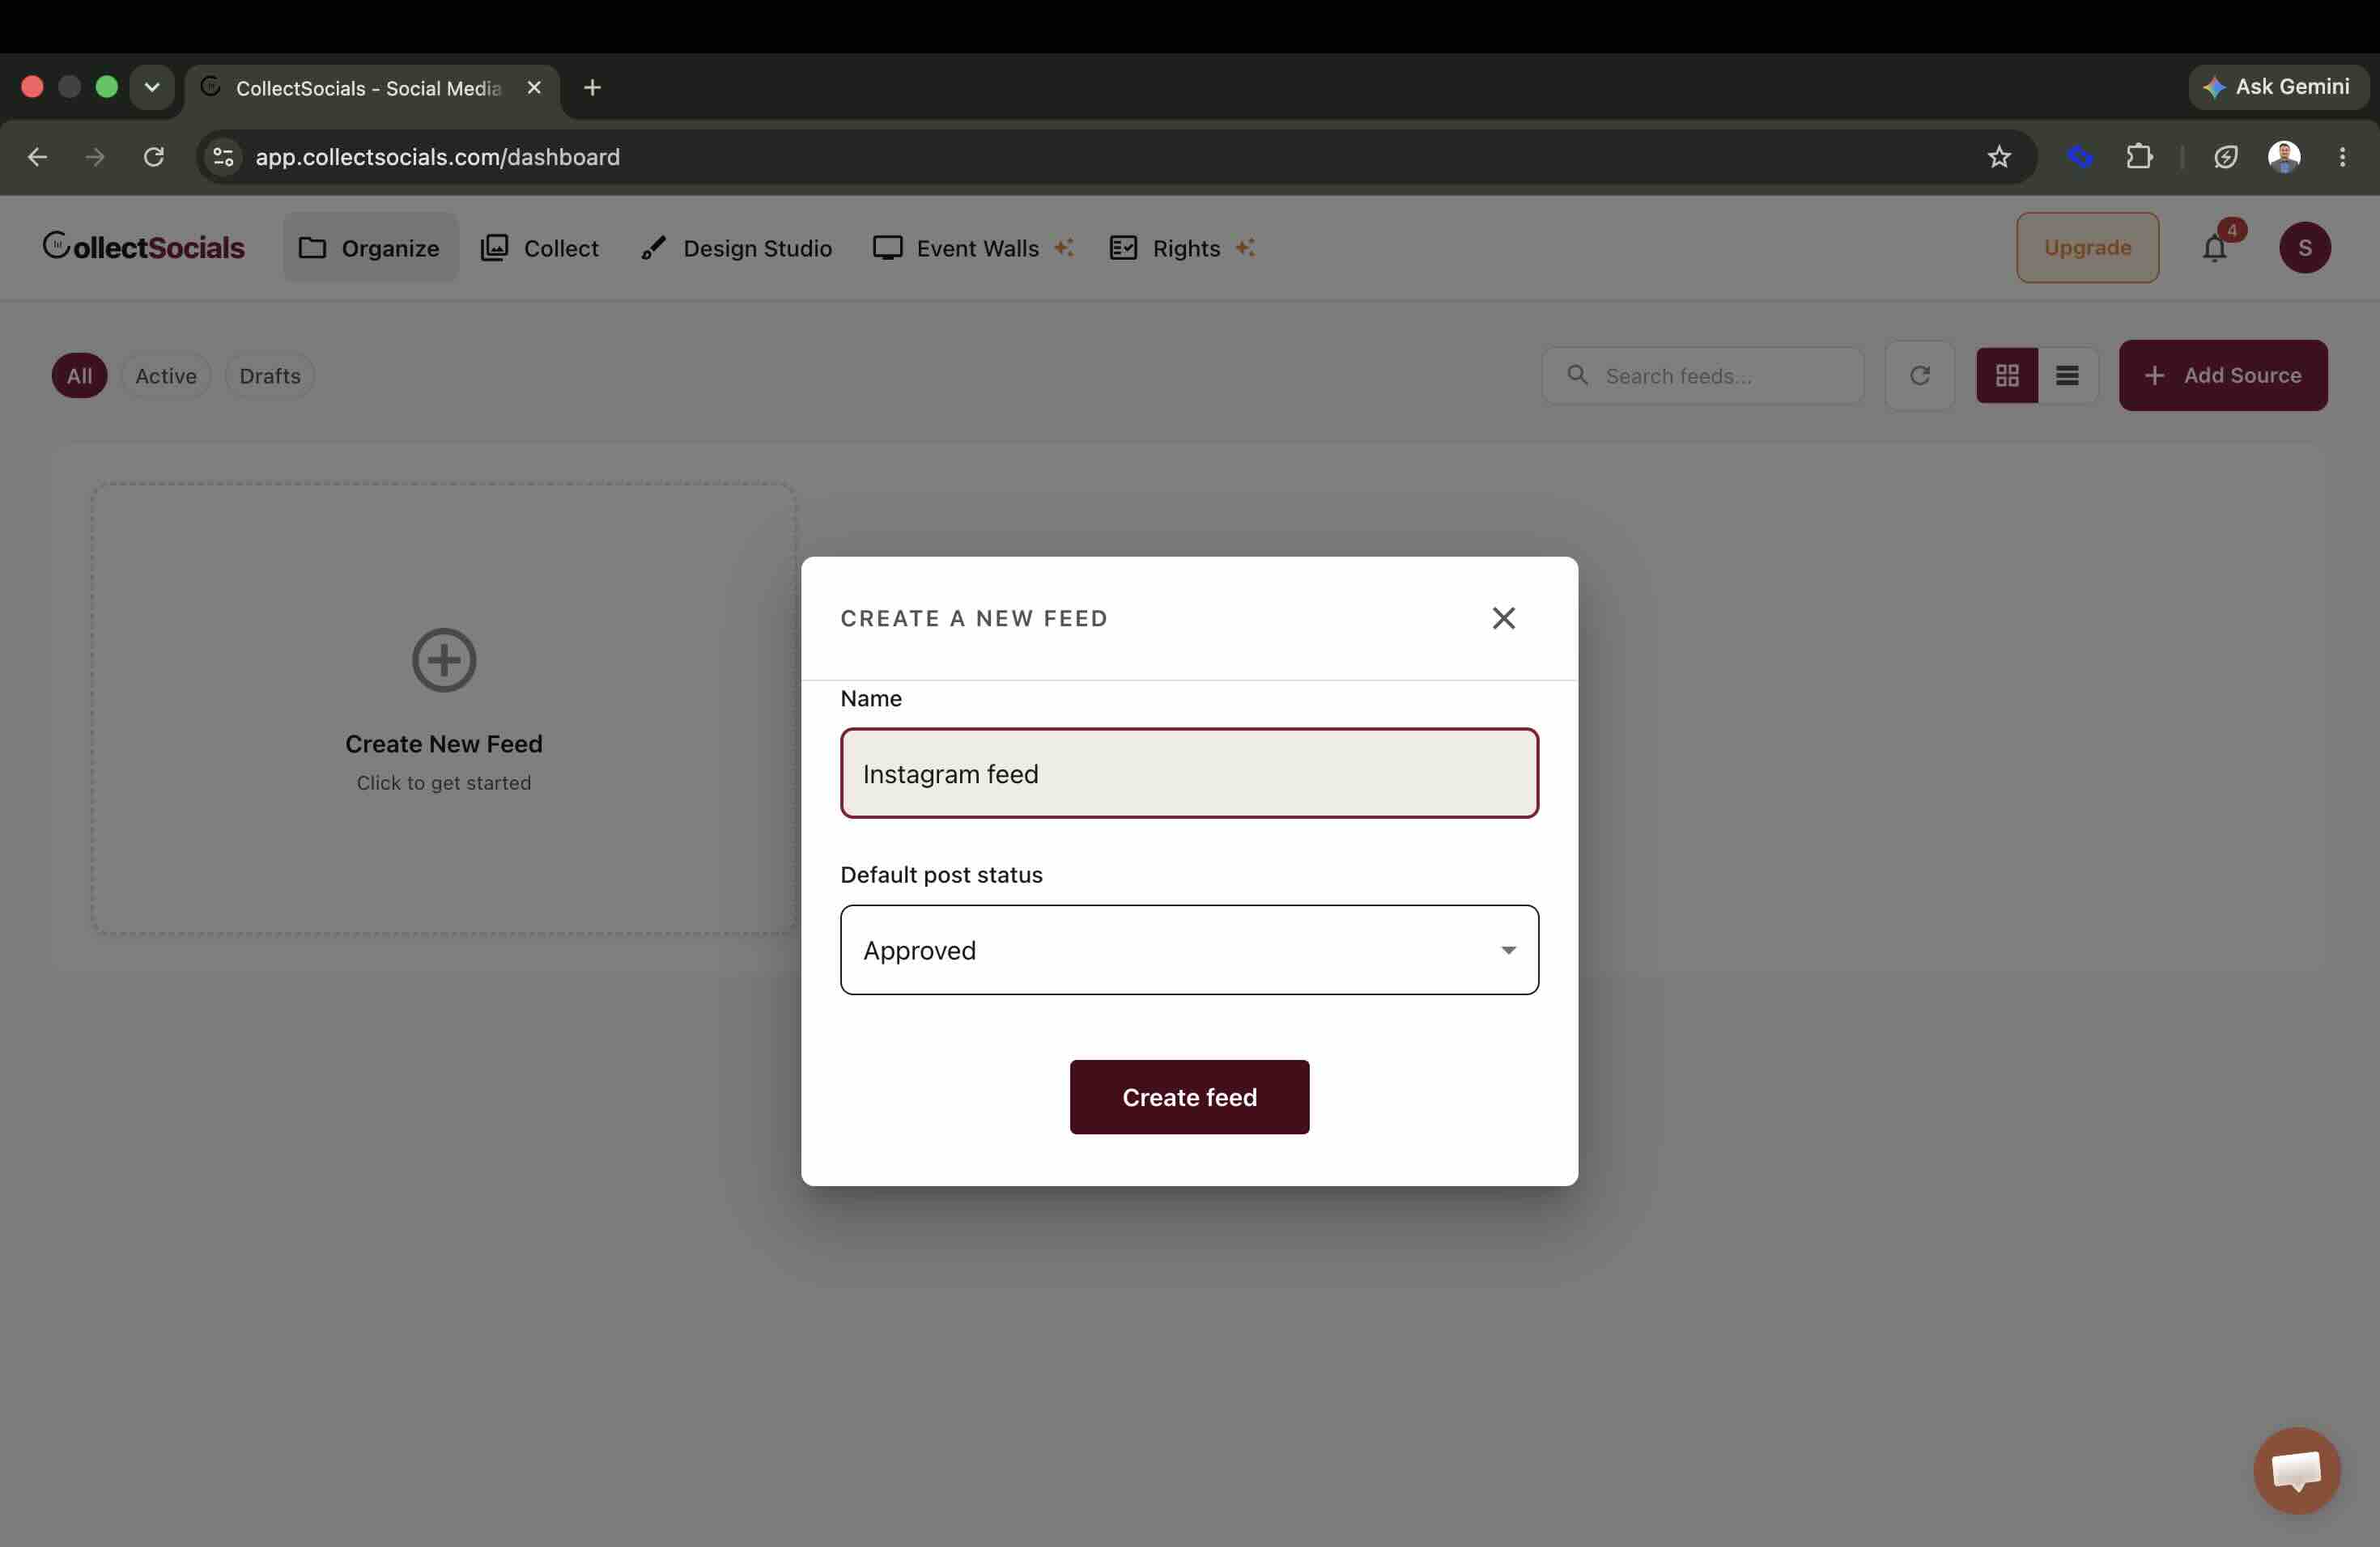The height and width of the screenshot is (1547, 2380).
Task: Open the Chrome profile avatar
Action: [2284, 157]
